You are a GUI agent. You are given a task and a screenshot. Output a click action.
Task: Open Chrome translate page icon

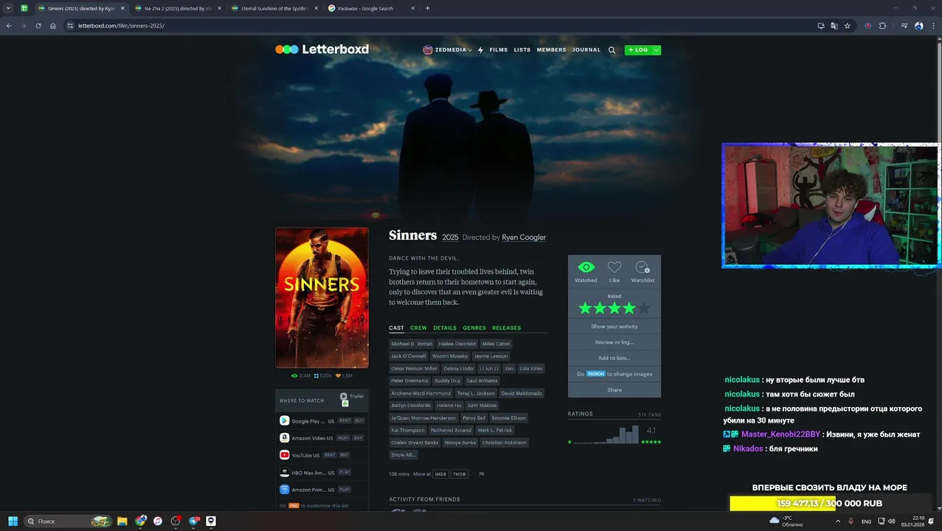[834, 26]
